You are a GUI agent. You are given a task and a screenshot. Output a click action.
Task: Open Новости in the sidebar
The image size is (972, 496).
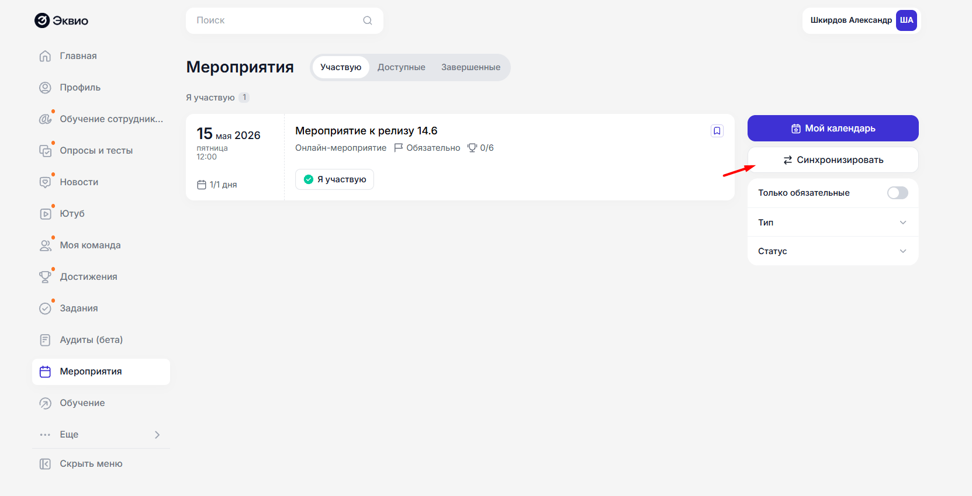point(101,182)
